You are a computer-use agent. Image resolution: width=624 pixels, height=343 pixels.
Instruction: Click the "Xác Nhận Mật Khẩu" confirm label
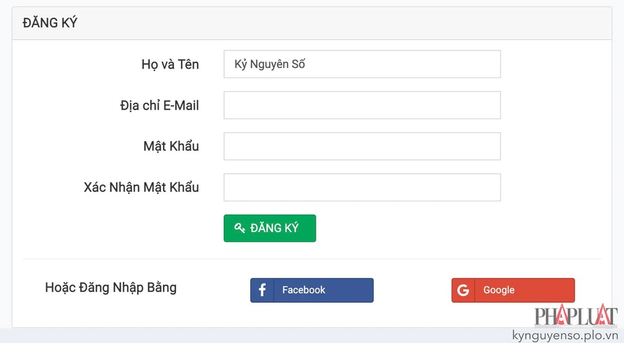(141, 188)
